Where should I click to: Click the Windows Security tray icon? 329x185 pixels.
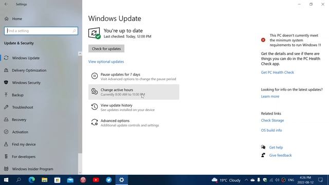[265, 180]
